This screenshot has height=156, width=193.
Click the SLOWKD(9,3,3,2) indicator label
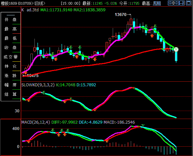pos(38,85)
